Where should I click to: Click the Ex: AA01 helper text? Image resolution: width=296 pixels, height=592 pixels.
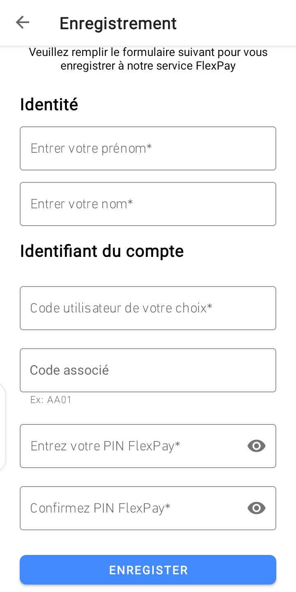coord(51,400)
